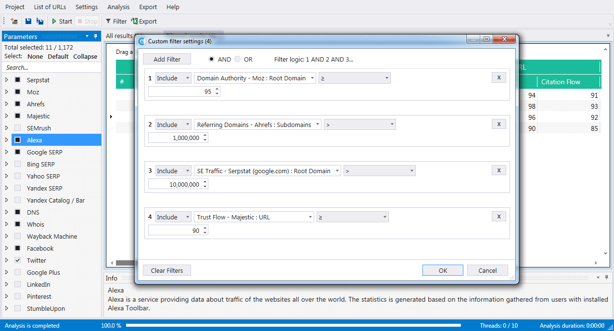Screen dimensions: 614x331
Task: Confirm the filters with OK
Action: pos(443,270)
